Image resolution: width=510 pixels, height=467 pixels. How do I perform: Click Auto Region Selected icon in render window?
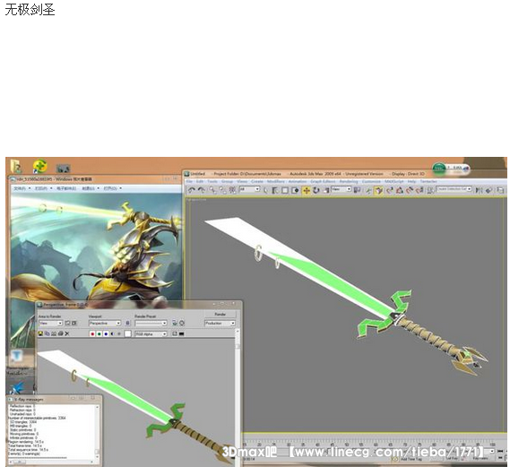pos(74,324)
